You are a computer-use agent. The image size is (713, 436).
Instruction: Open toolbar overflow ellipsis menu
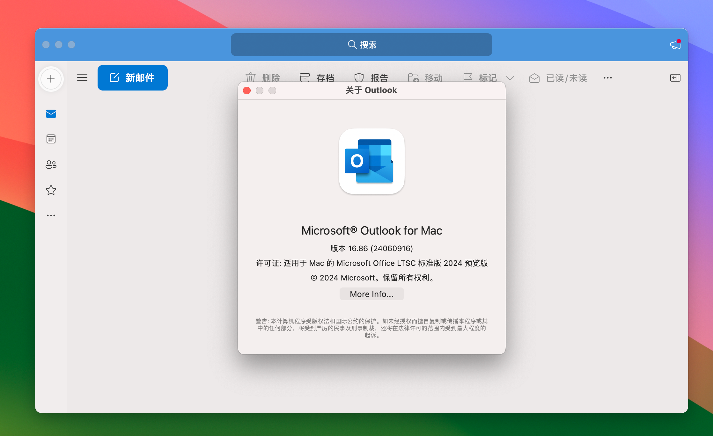point(608,78)
